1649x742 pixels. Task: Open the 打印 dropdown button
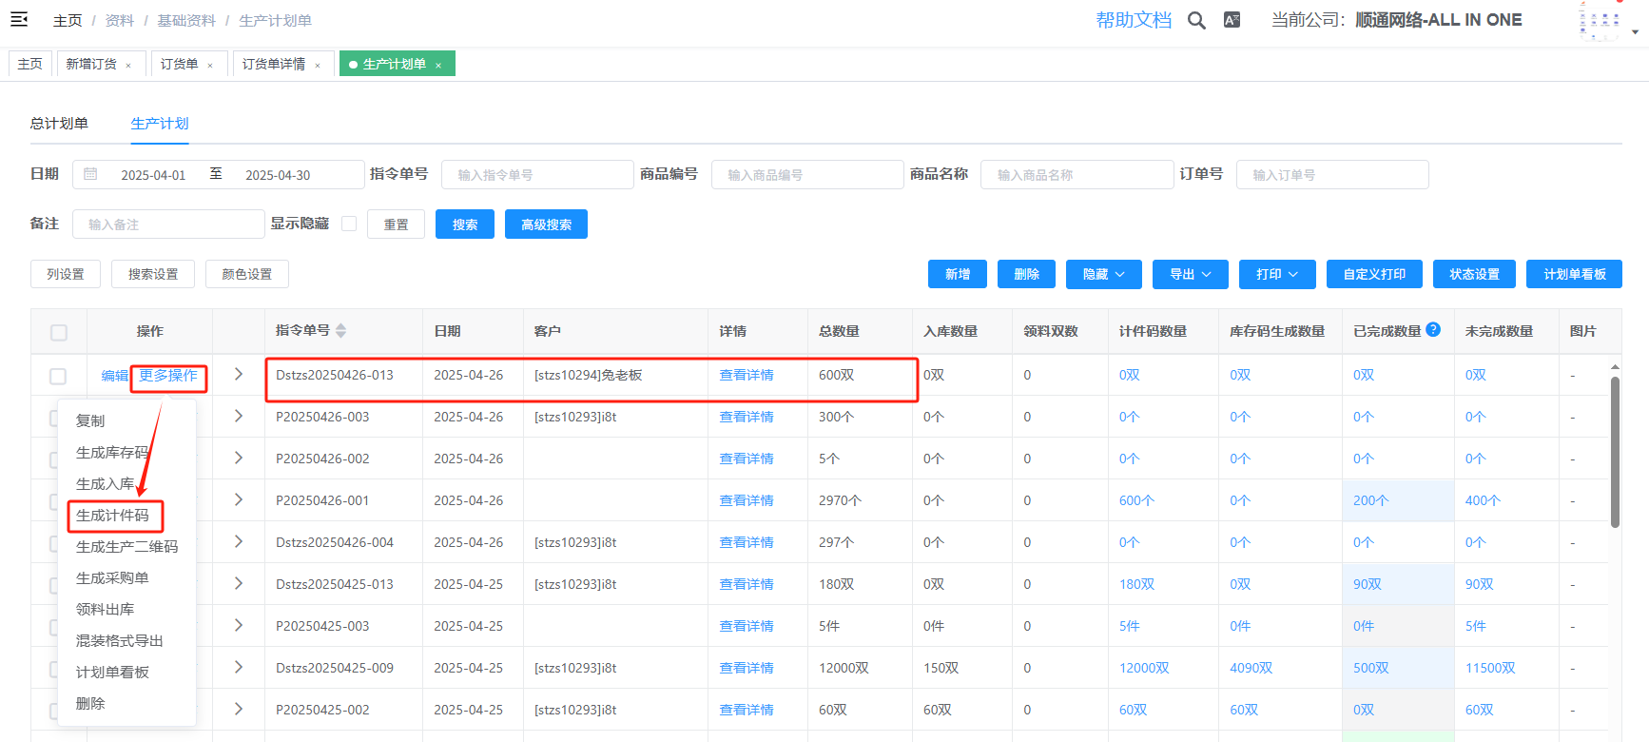coord(1276,274)
